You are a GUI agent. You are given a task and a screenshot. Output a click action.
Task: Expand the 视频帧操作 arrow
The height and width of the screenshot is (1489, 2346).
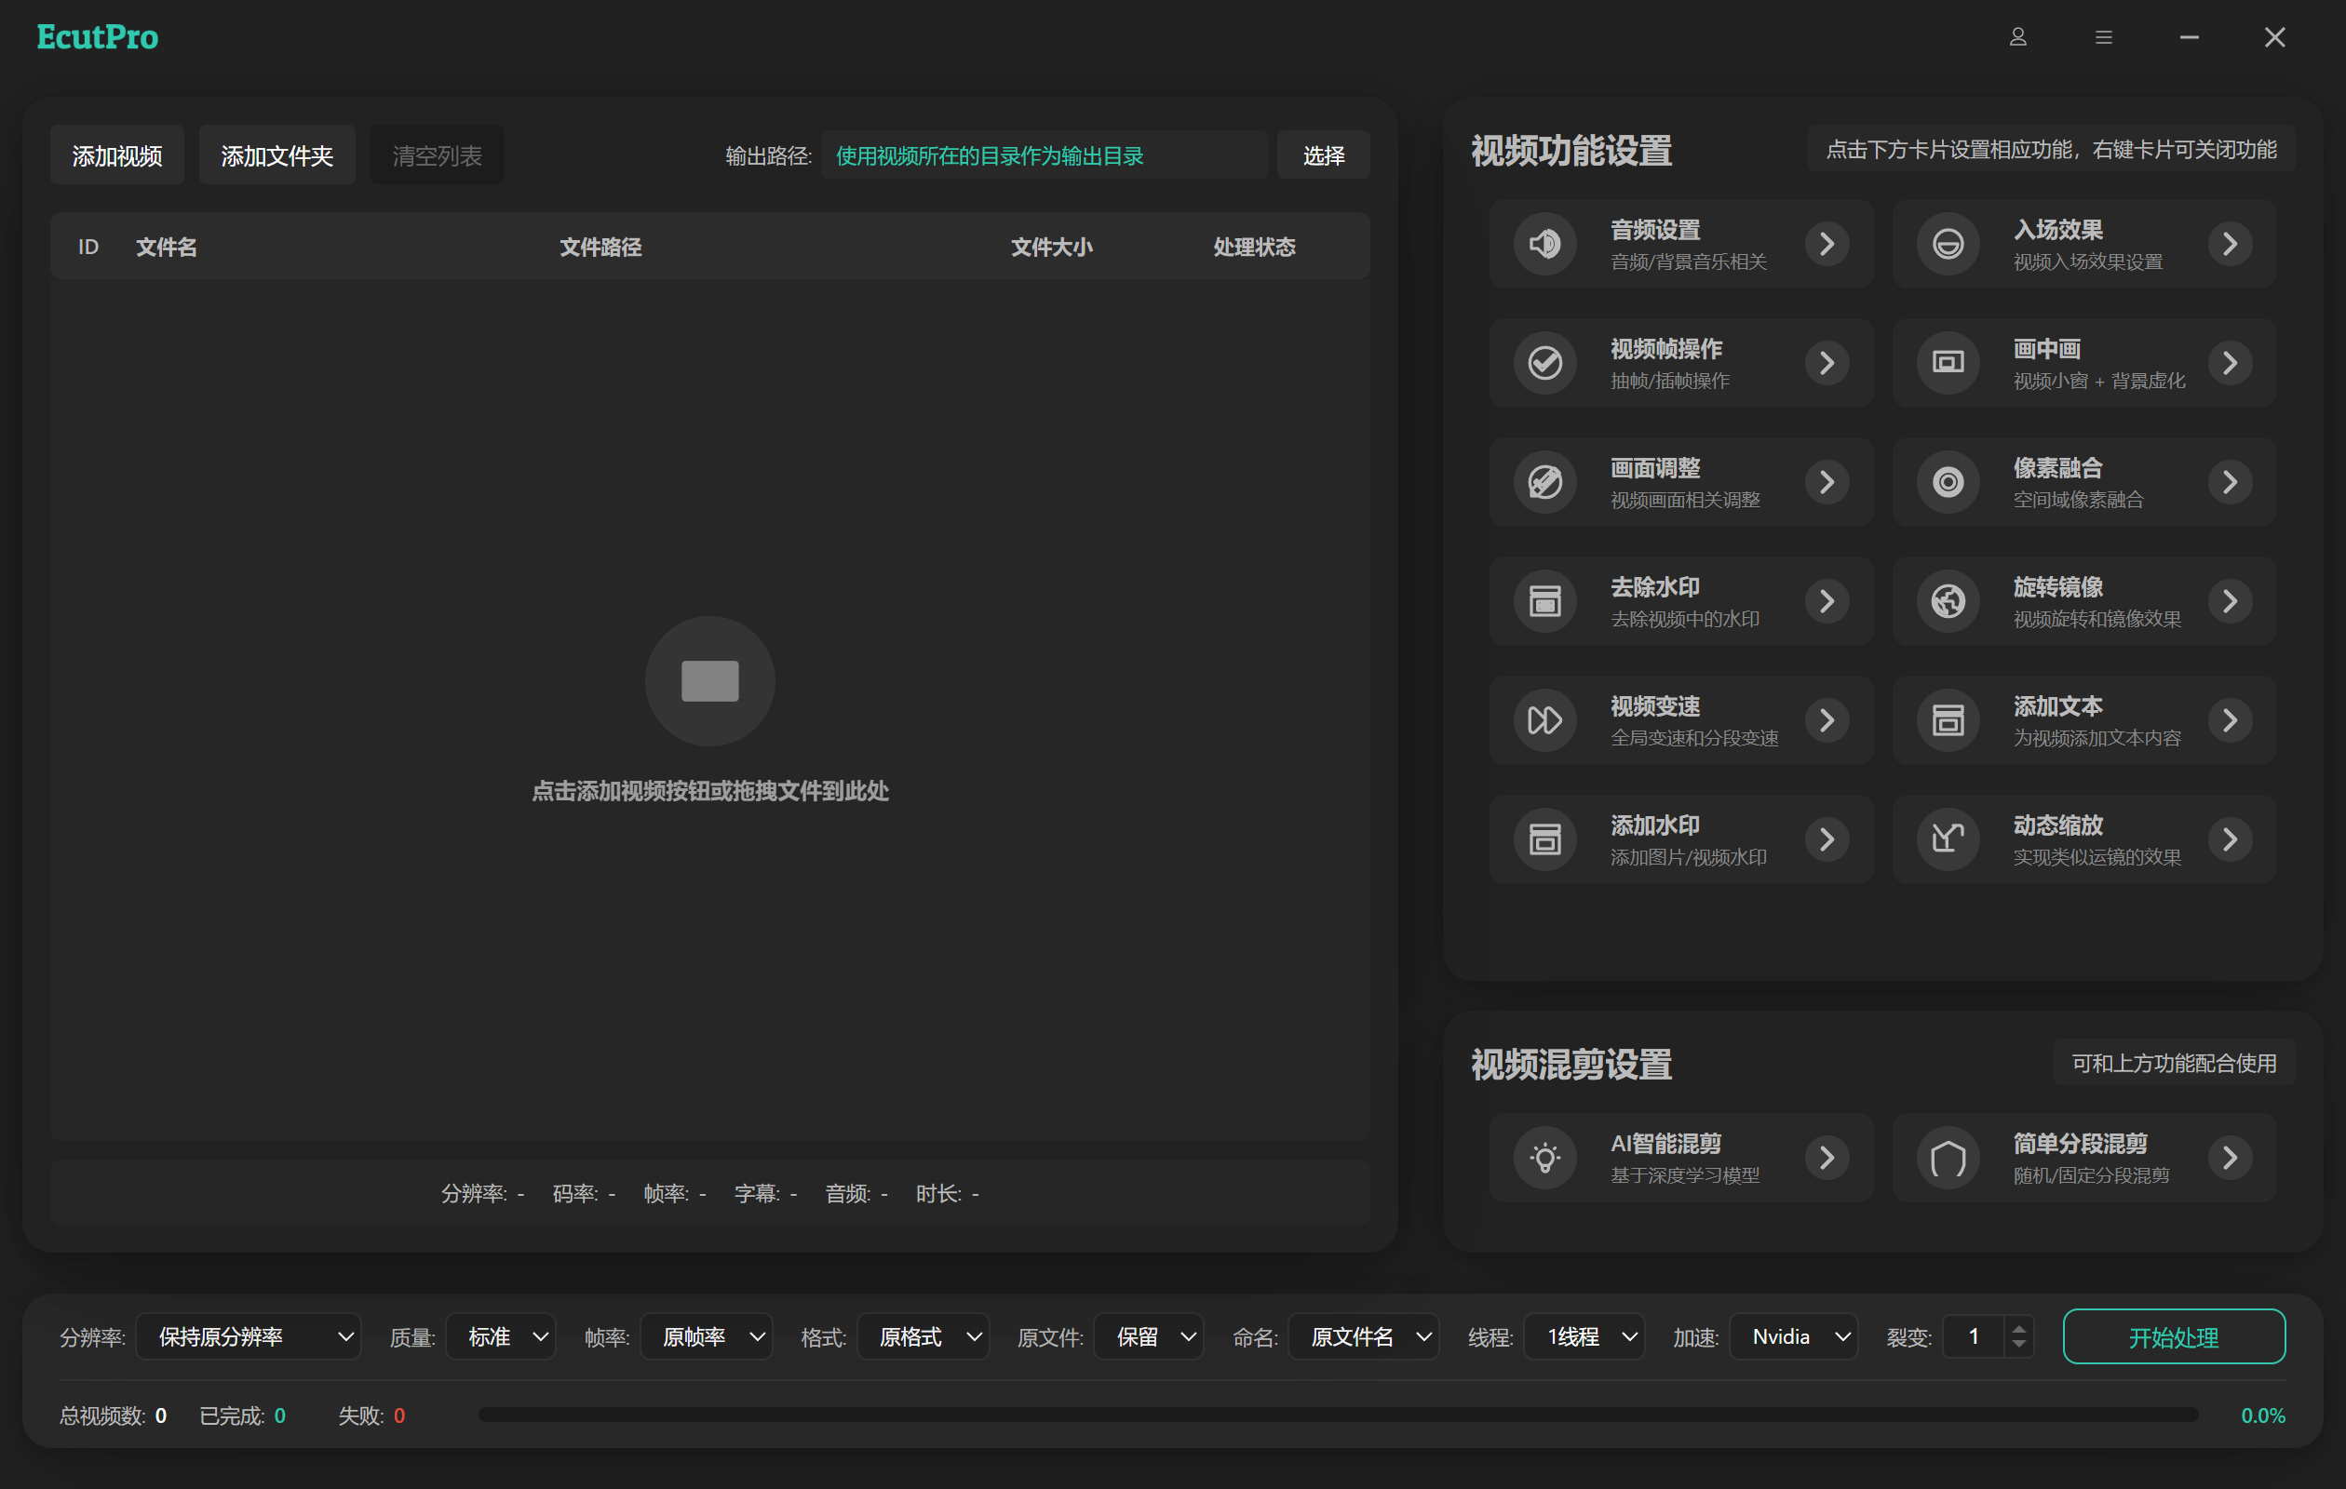[x=1827, y=363]
